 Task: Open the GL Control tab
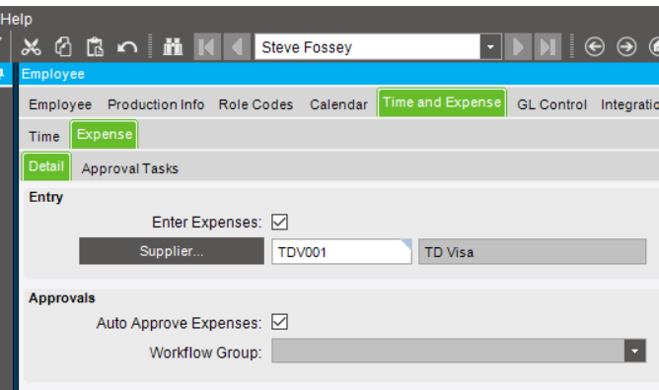click(x=551, y=104)
